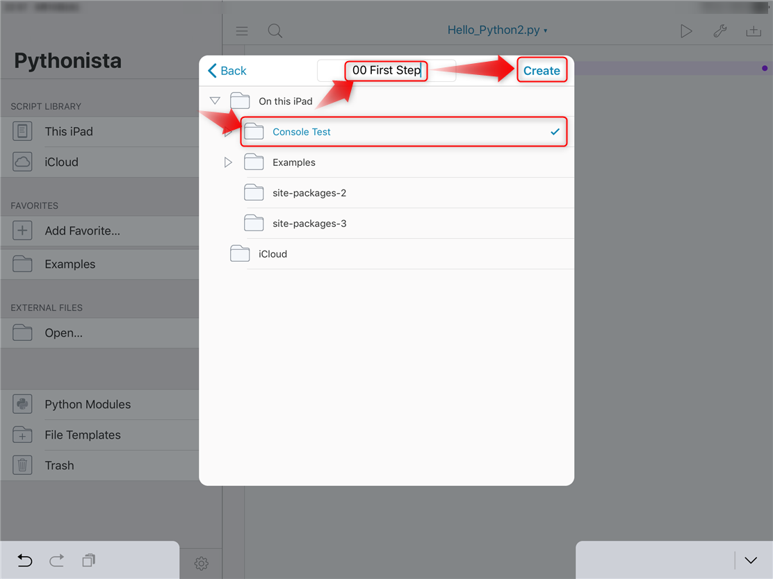Open Trash in the sidebar
The image size is (773, 579).
tap(59, 466)
